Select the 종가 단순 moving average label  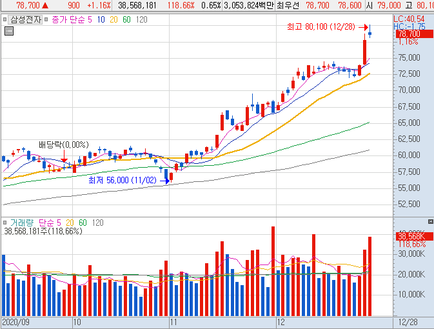(x=68, y=19)
